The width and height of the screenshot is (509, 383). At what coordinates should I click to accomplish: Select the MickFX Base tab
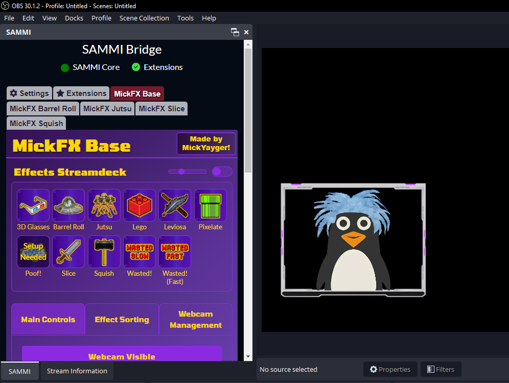(x=137, y=94)
